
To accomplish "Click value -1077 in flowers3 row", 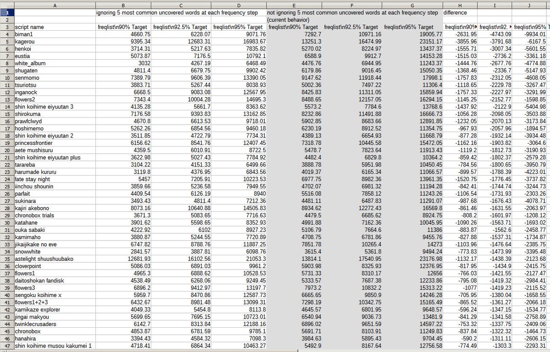I will point(460,288).
